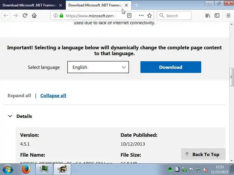234x175 pixels.
Task: Go back to the previous page
Action: coord(6,15)
